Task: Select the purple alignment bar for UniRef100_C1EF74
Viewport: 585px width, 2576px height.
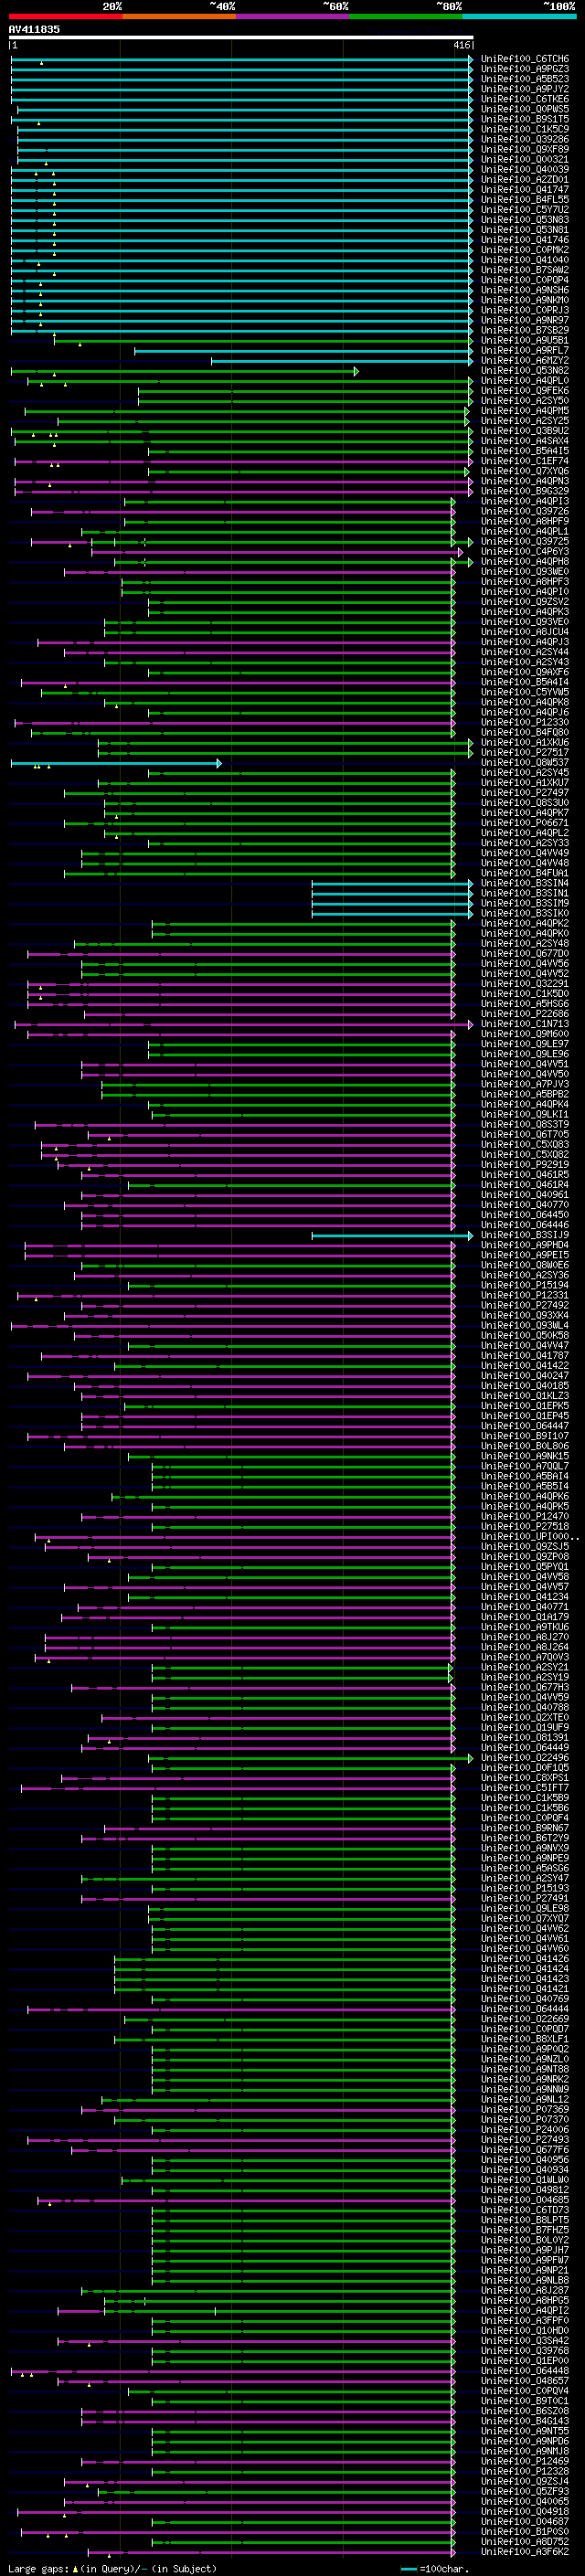Action: (x=244, y=461)
